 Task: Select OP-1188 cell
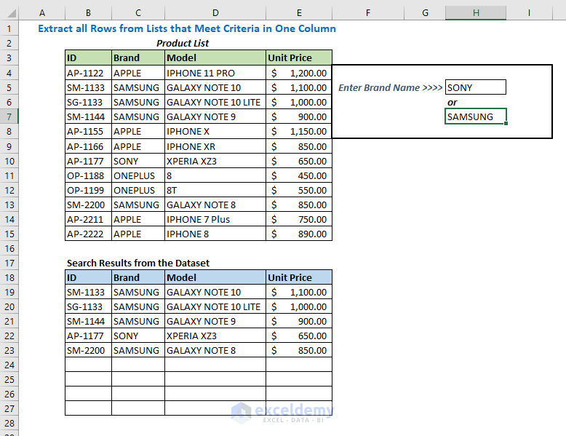tap(89, 175)
